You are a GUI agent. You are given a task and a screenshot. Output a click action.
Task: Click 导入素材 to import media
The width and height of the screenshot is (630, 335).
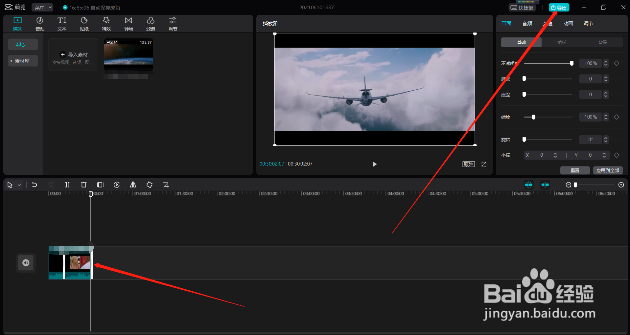point(73,55)
